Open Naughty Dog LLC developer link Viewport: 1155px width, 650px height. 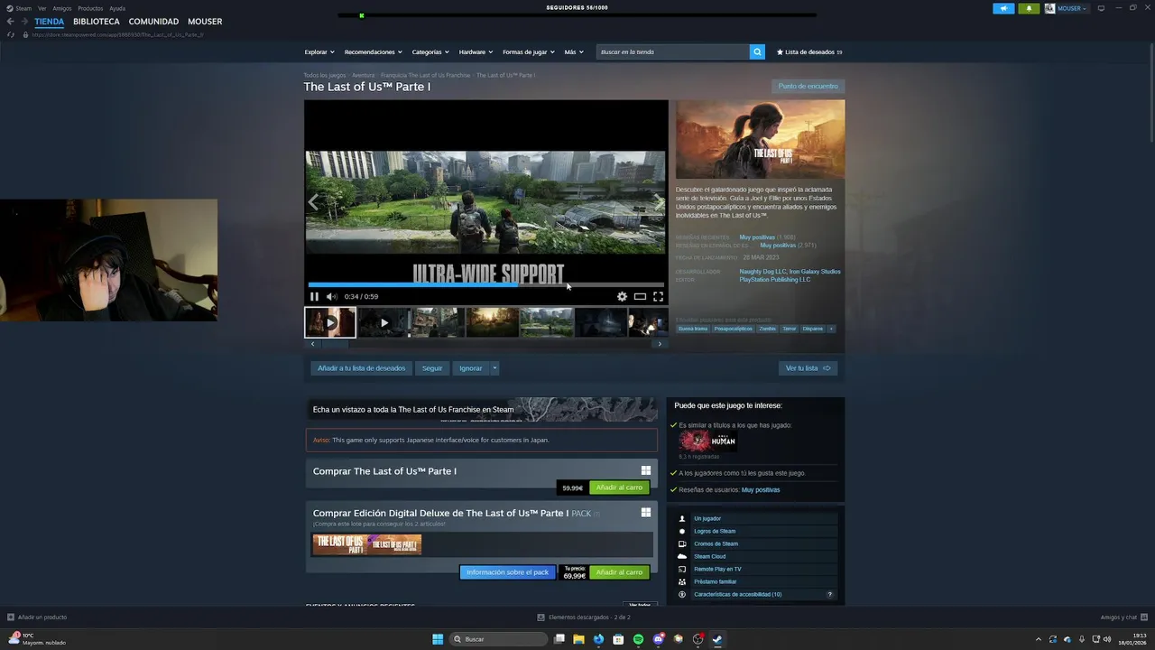tap(762, 272)
